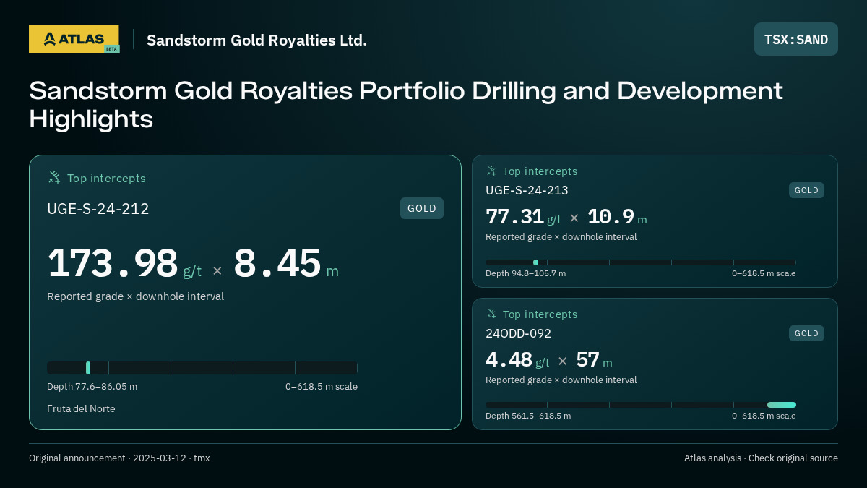Click 'Reported grade × downhole interval' under 4.48
This screenshot has height=488, width=867.
(561, 380)
